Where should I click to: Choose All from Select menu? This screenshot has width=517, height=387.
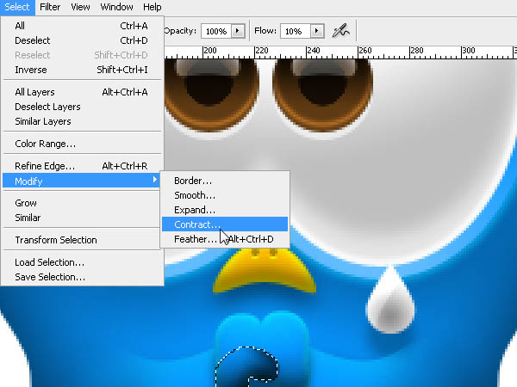(81, 26)
